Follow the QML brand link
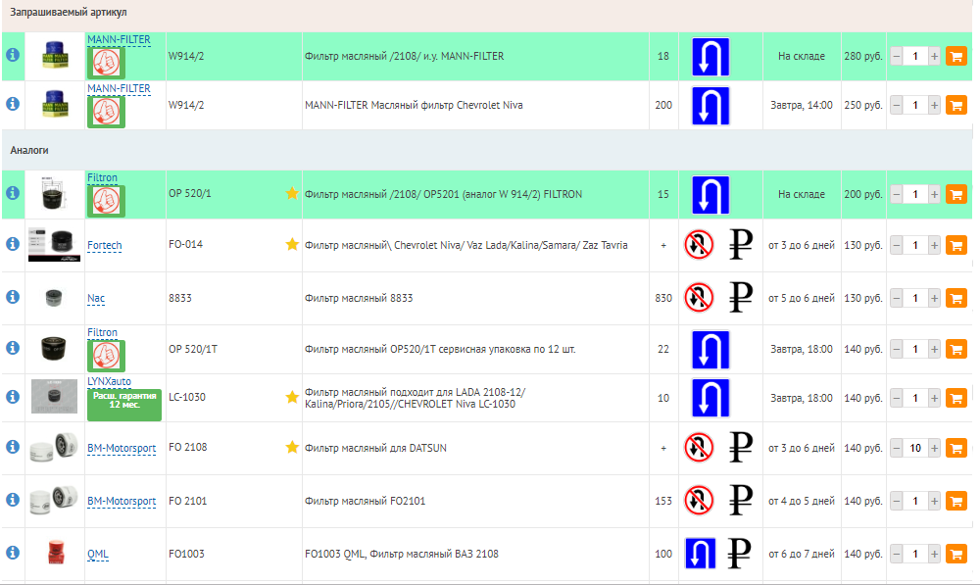 (98, 554)
